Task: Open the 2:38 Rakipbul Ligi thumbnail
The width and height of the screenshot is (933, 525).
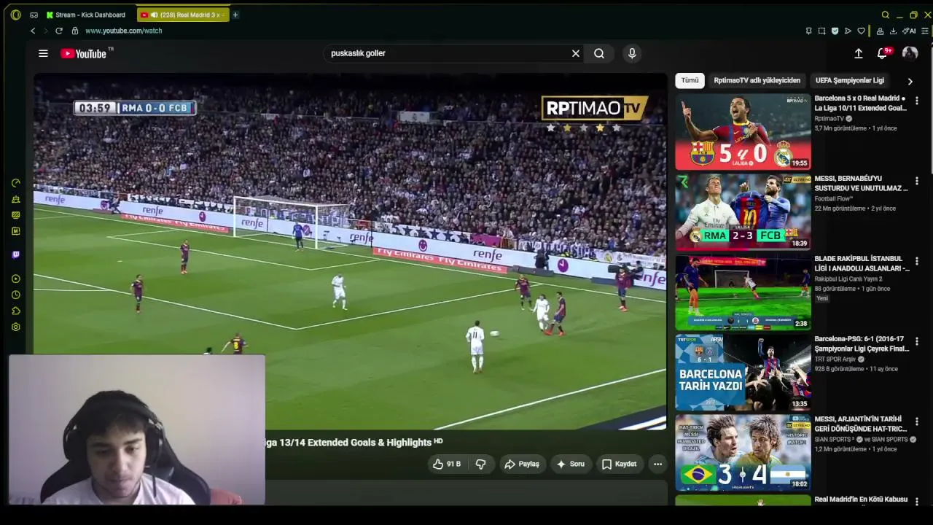Action: (x=743, y=292)
